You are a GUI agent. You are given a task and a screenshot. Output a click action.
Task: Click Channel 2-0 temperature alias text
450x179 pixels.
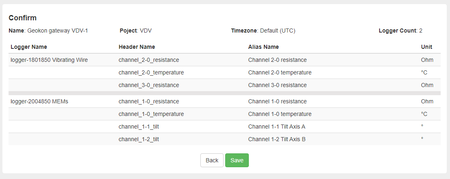(x=280, y=72)
